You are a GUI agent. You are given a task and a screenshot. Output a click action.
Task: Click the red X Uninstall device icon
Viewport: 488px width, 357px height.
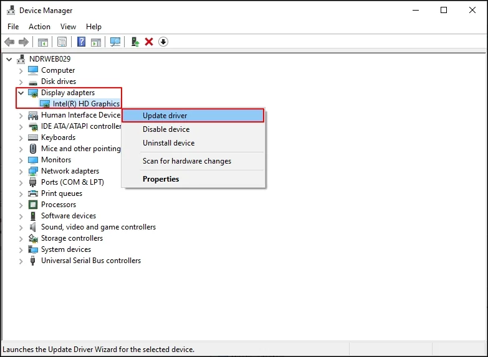click(149, 42)
